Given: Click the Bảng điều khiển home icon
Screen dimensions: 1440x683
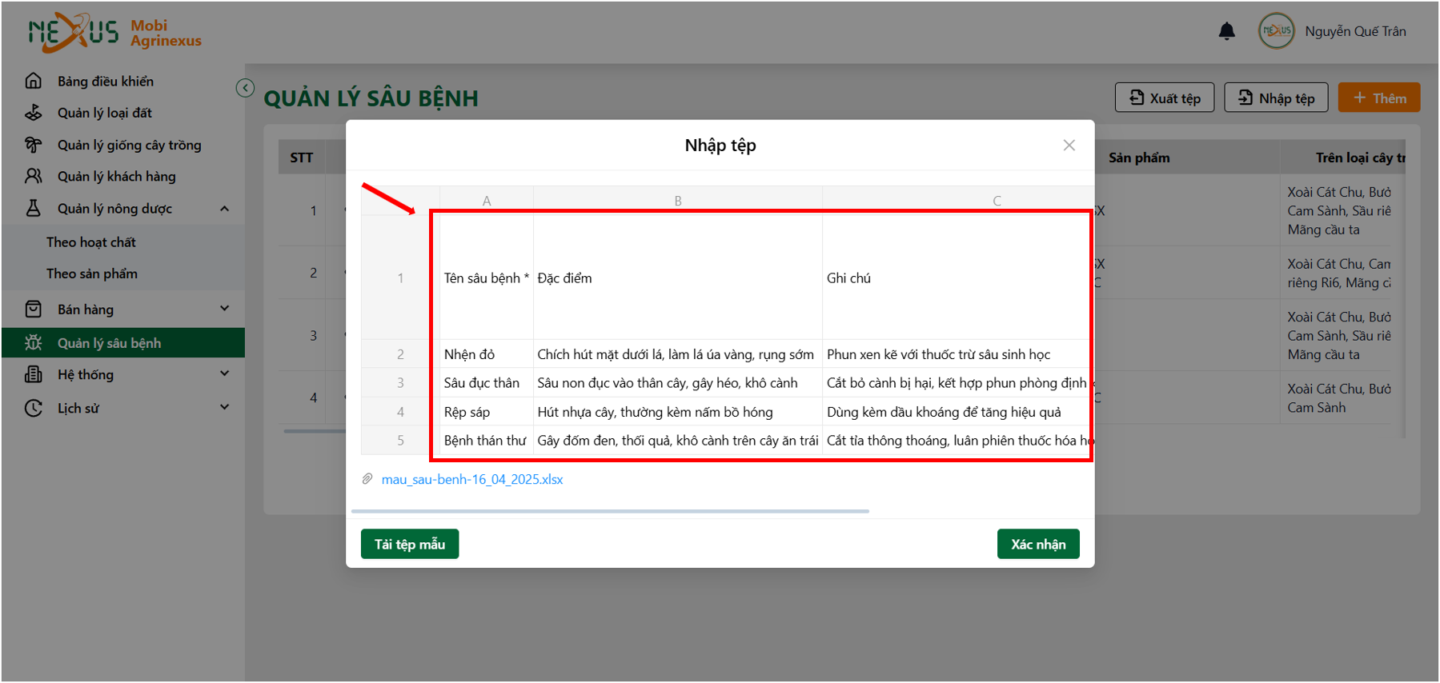Looking at the screenshot, I should point(33,81).
